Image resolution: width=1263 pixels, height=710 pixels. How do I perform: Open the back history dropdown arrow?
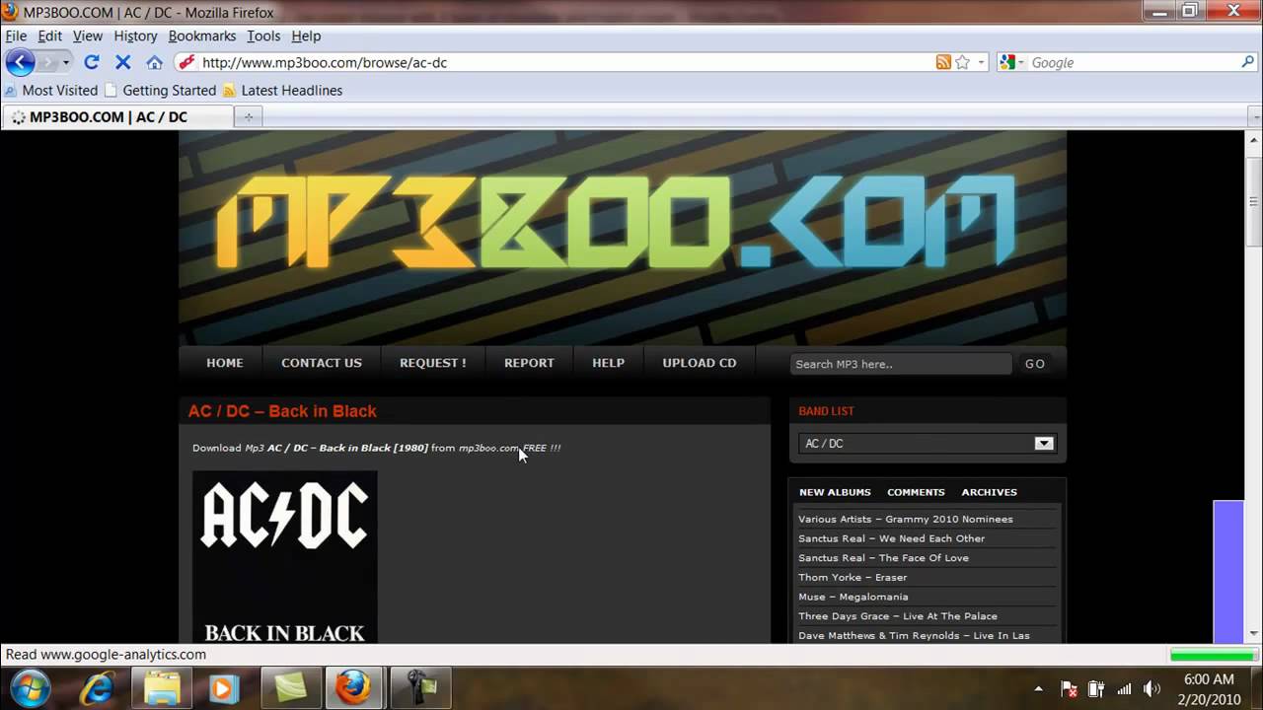point(66,62)
